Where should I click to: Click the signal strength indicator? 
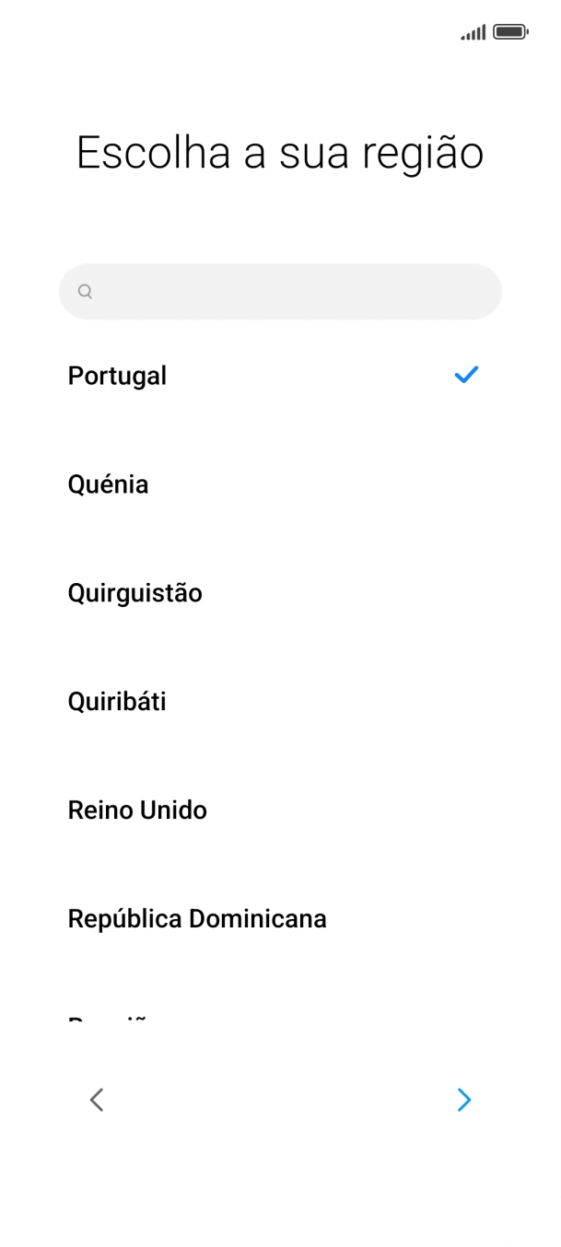click(x=473, y=31)
